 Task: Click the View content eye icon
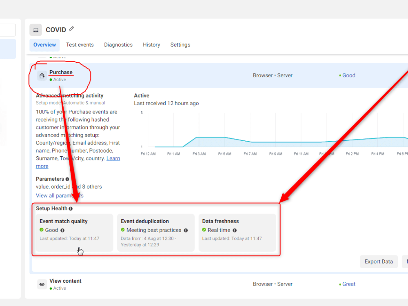coord(42,284)
